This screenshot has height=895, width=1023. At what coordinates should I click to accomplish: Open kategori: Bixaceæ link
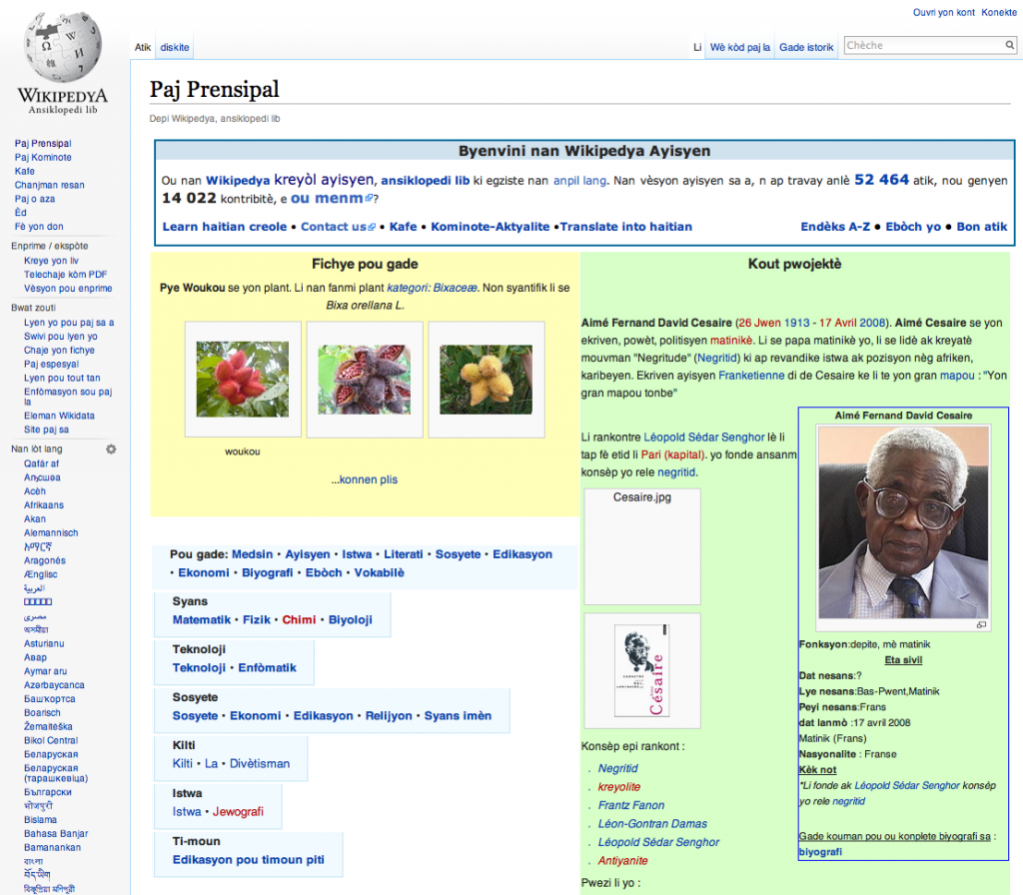click(432, 288)
